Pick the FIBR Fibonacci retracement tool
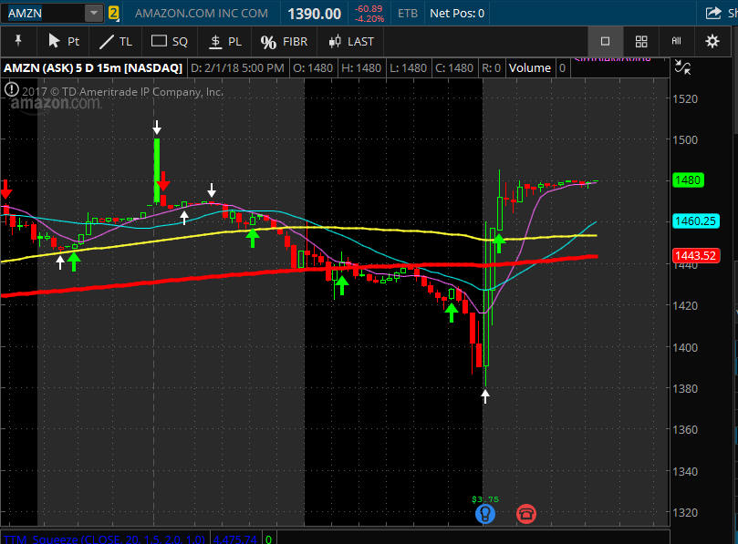Viewport: 738px width, 544px height. click(x=284, y=41)
